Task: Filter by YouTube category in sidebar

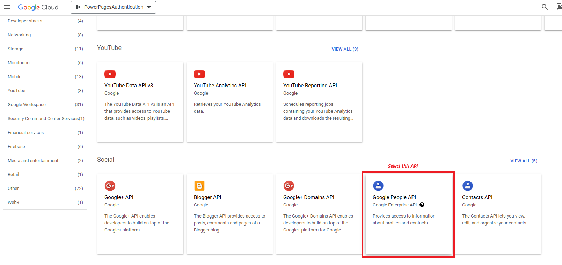Action: coord(45,91)
